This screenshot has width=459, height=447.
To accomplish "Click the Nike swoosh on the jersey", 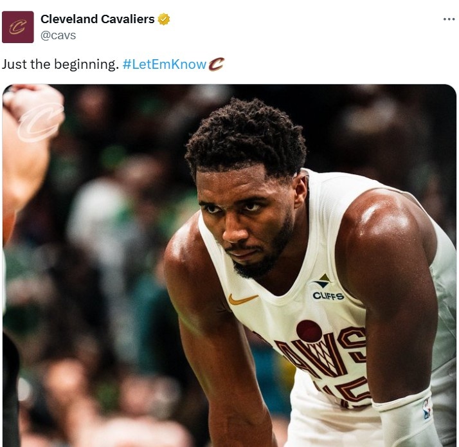I will point(242,299).
